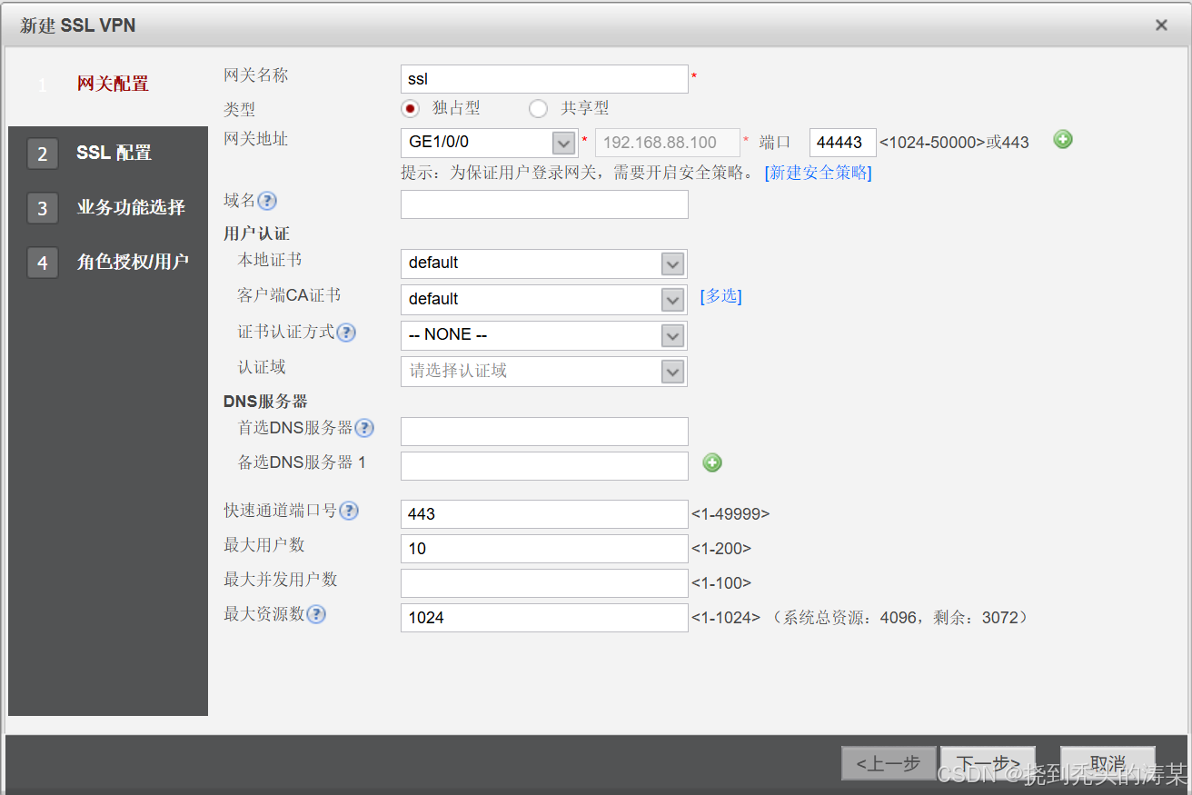Screen dimensions: 1192x795
Task: Open the GE1/0/0 interface dropdown
Action: (563, 144)
